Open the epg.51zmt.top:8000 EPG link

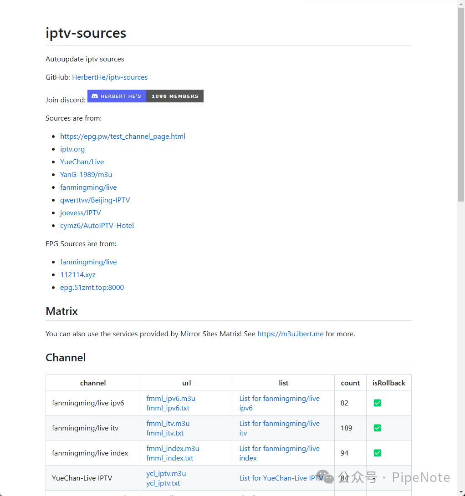(x=92, y=287)
